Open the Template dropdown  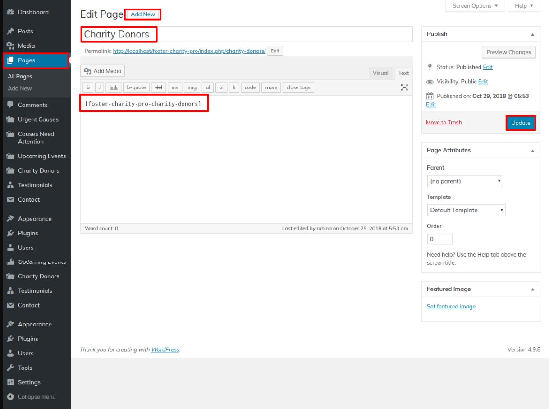(x=466, y=210)
